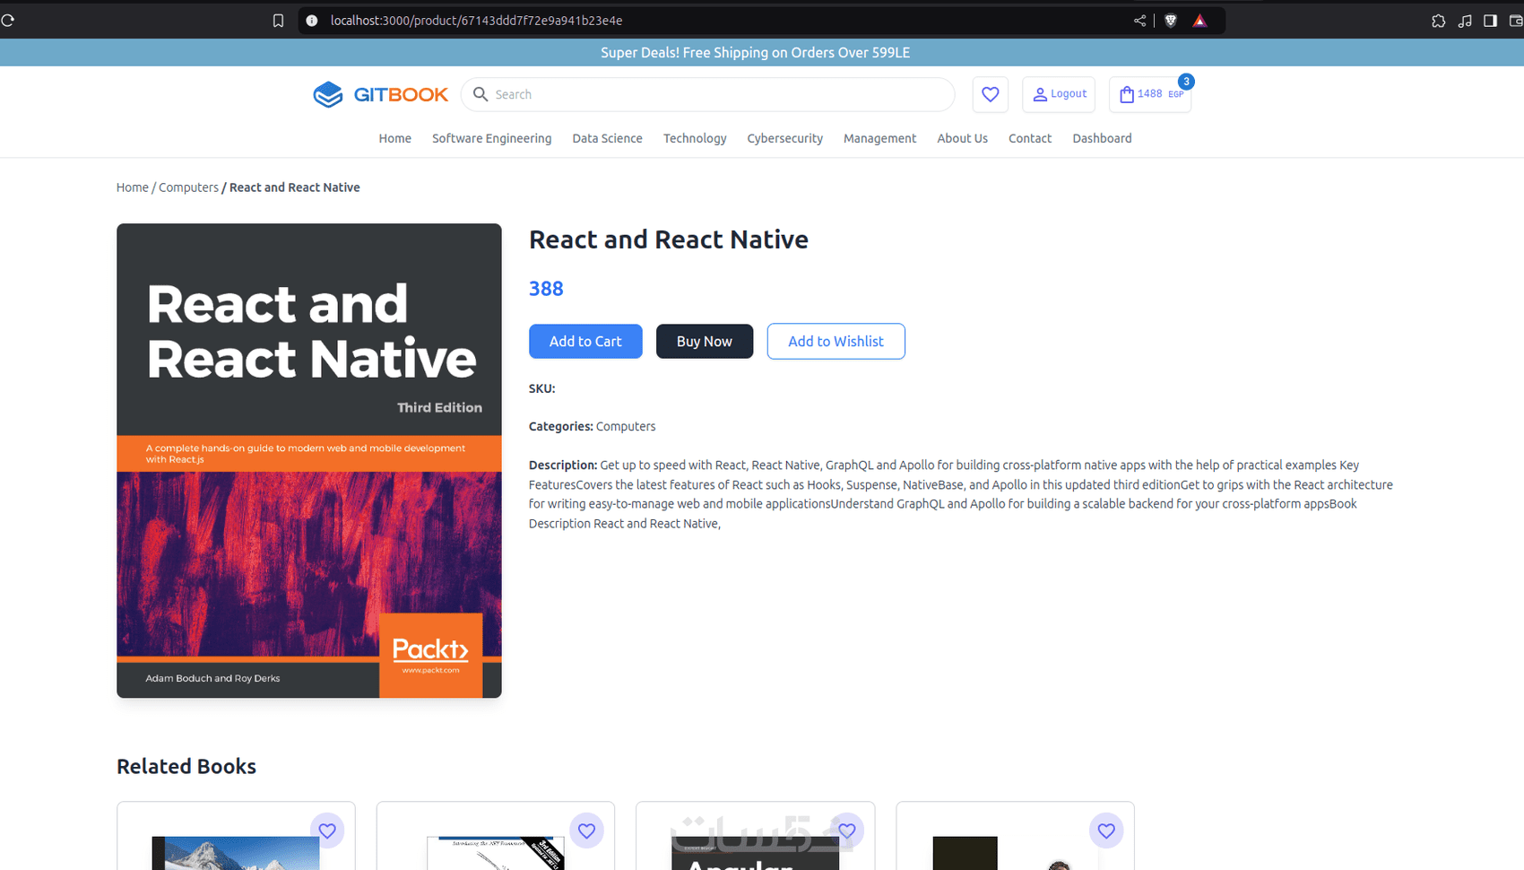Open the Technology category
Viewport: 1524px width, 870px height.
click(x=695, y=138)
